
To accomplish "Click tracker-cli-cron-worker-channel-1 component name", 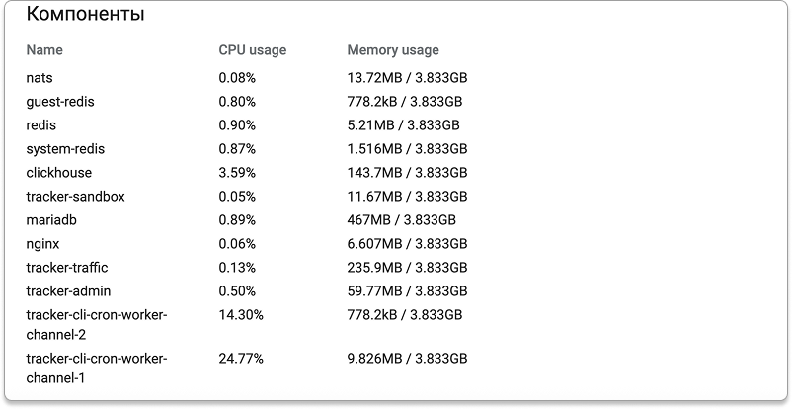I will click(x=97, y=368).
